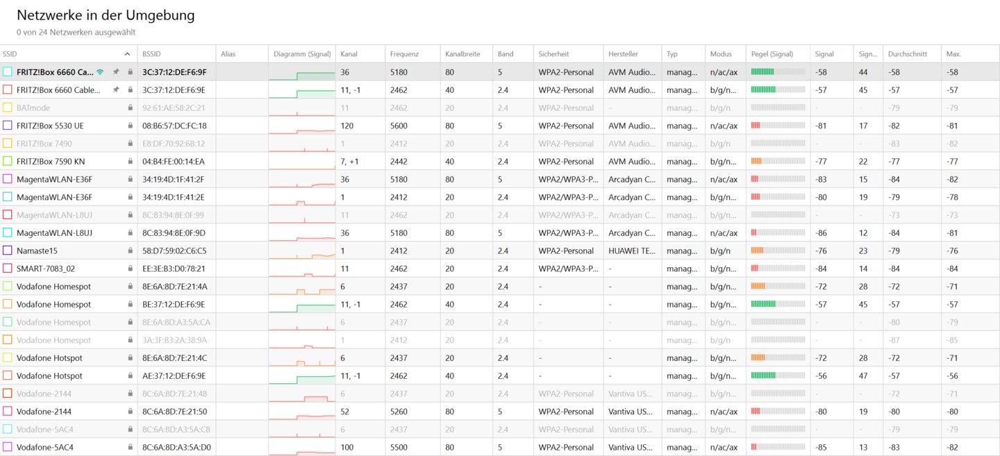Tick the FRITZ!Box 7490 checkbox
Screen dimensions: 1000x456
(x=8, y=144)
